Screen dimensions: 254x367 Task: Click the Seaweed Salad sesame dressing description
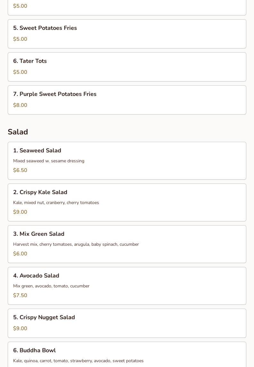(49, 161)
